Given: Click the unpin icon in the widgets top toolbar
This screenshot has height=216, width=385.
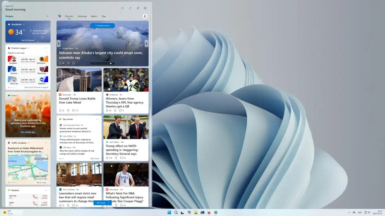Looking at the screenshot, I should (x=138, y=8).
